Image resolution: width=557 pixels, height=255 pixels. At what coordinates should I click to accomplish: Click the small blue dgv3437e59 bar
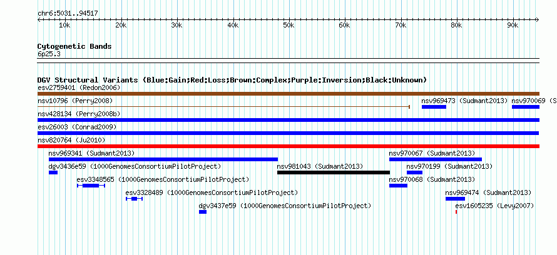203,212
